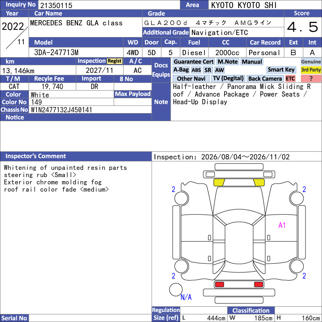Click the 2000cc engine value
This screenshot has width=322, height=322.
tap(227, 53)
